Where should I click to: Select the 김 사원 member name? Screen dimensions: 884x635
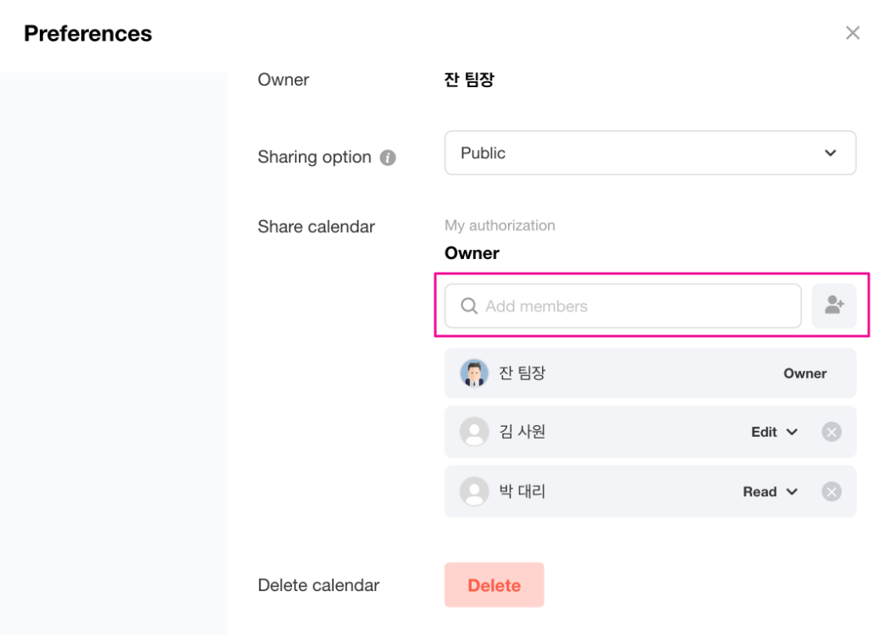point(522,432)
